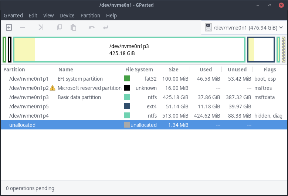This screenshot has height=196, width=288.
Task: Select the /dev/nvme0n1p1 row
Action: pos(144,79)
